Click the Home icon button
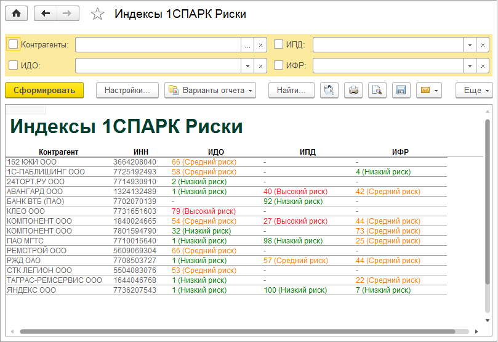This screenshot has height=342, width=498. coord(17,14)
